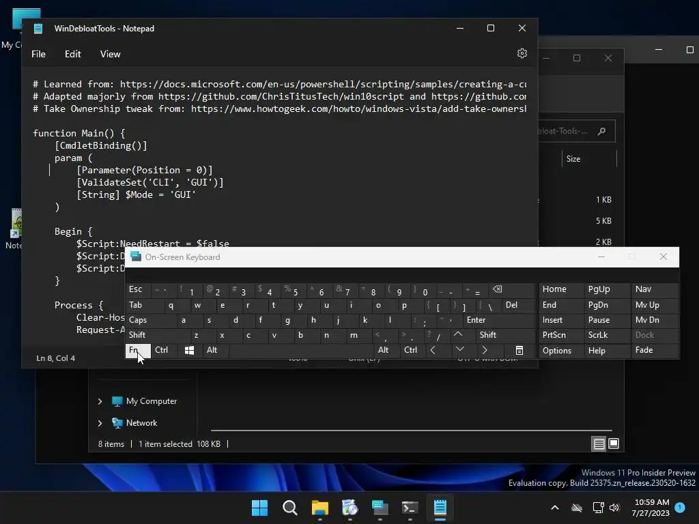The width and height of the screenshot is (699, 524).
Task: Toggle the left Ctrl key on On-Screen Keyboard
Action: pos(164,350)
